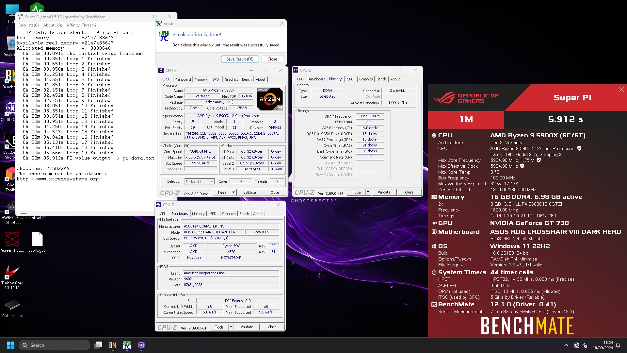
Task: Open Super PI in the taskbar
Action: tap(127, 345)
